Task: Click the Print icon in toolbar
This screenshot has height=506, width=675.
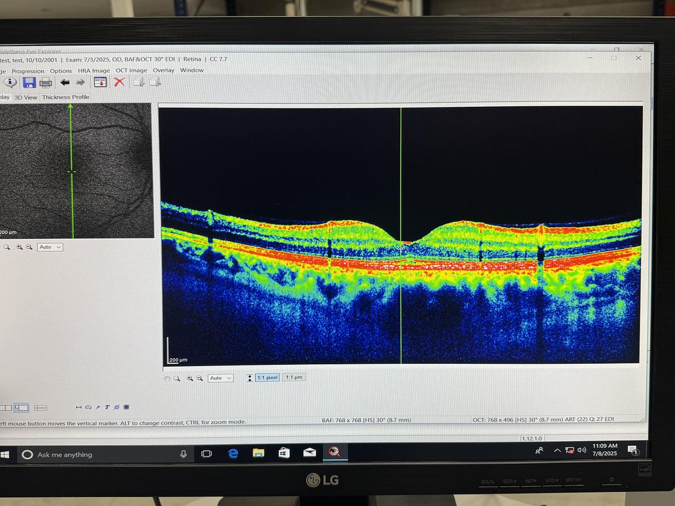Action: point(46,83)
